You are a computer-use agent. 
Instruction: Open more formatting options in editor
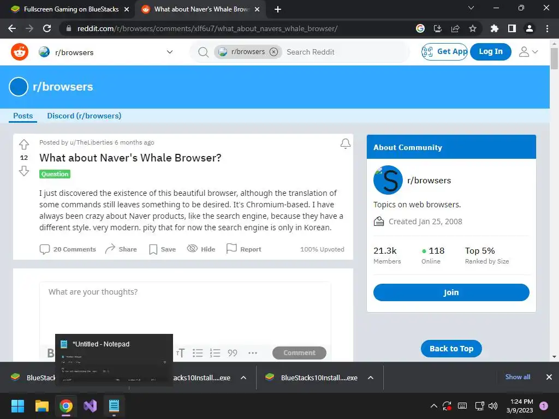[253, 353]
